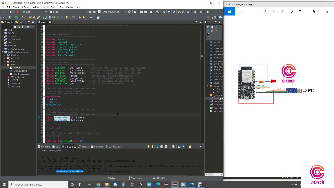This screenshot has width=334, height=188.
Task: Click the rotate icon in the Photos window
Action: point(291,11)
